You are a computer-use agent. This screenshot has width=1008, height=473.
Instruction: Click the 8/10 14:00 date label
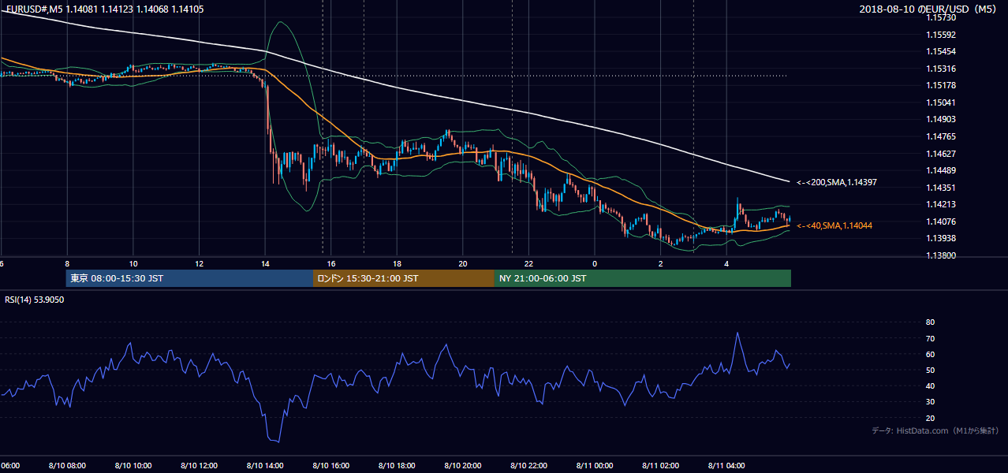coord(265,465)
